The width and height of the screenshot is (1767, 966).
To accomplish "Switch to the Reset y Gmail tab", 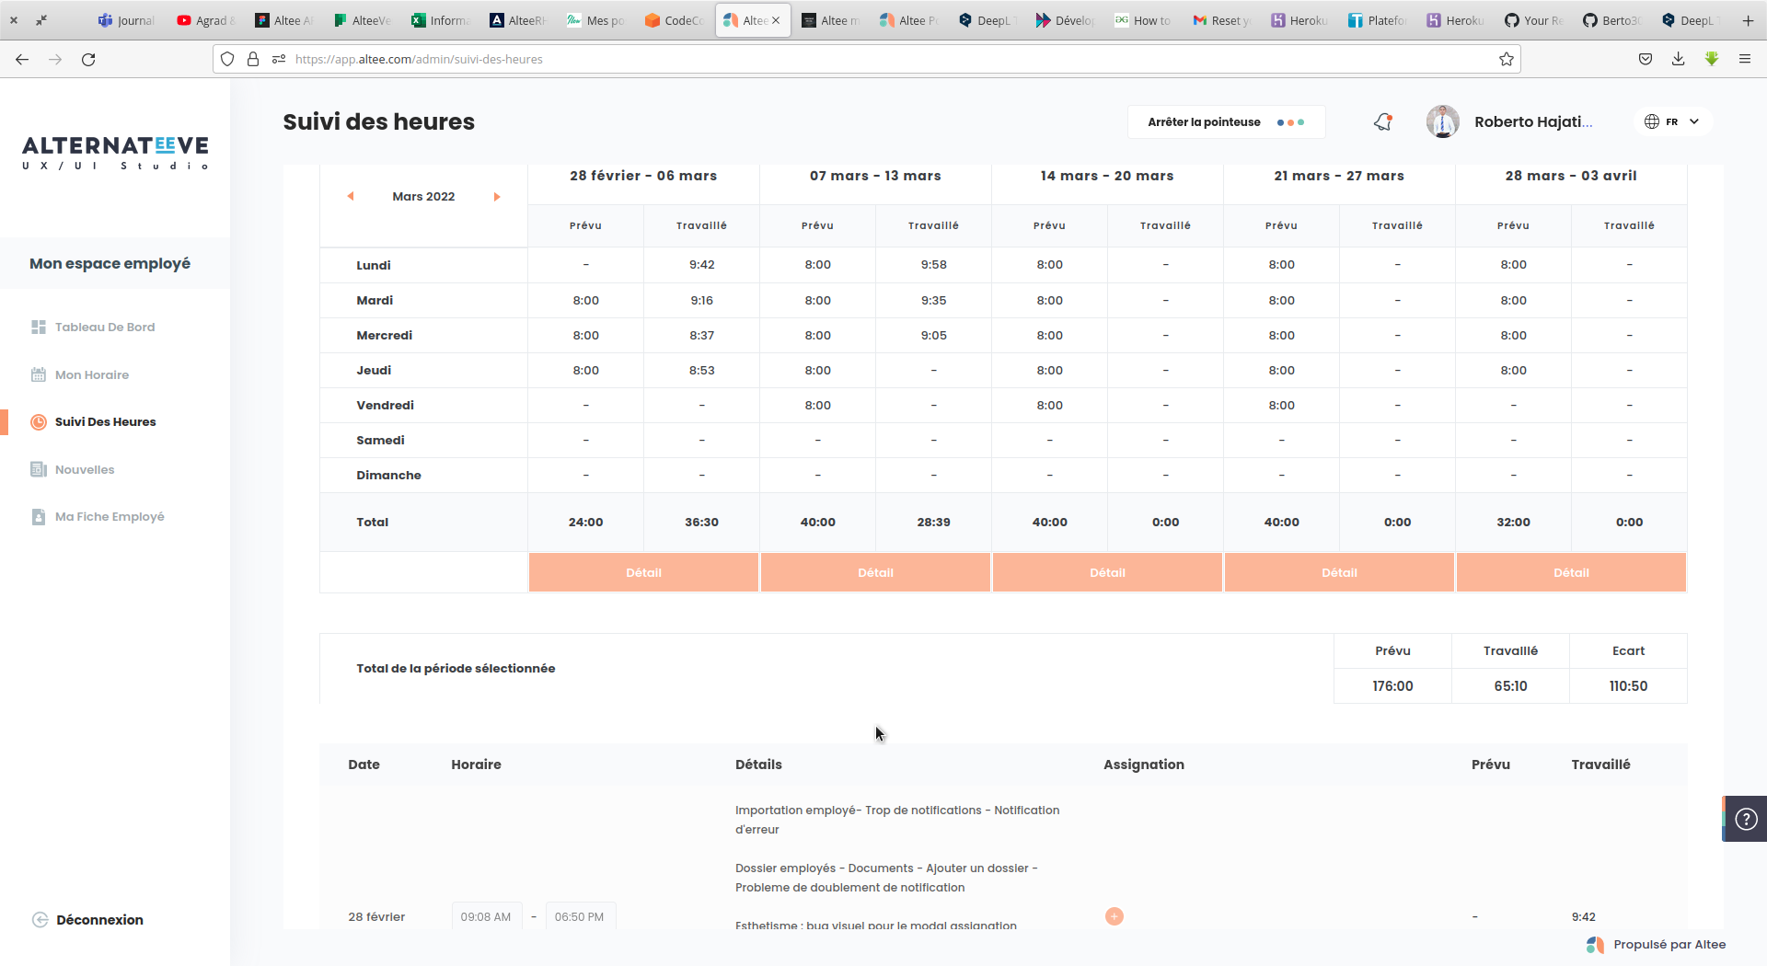I will pyautogui.click(x=1222, y=20).
